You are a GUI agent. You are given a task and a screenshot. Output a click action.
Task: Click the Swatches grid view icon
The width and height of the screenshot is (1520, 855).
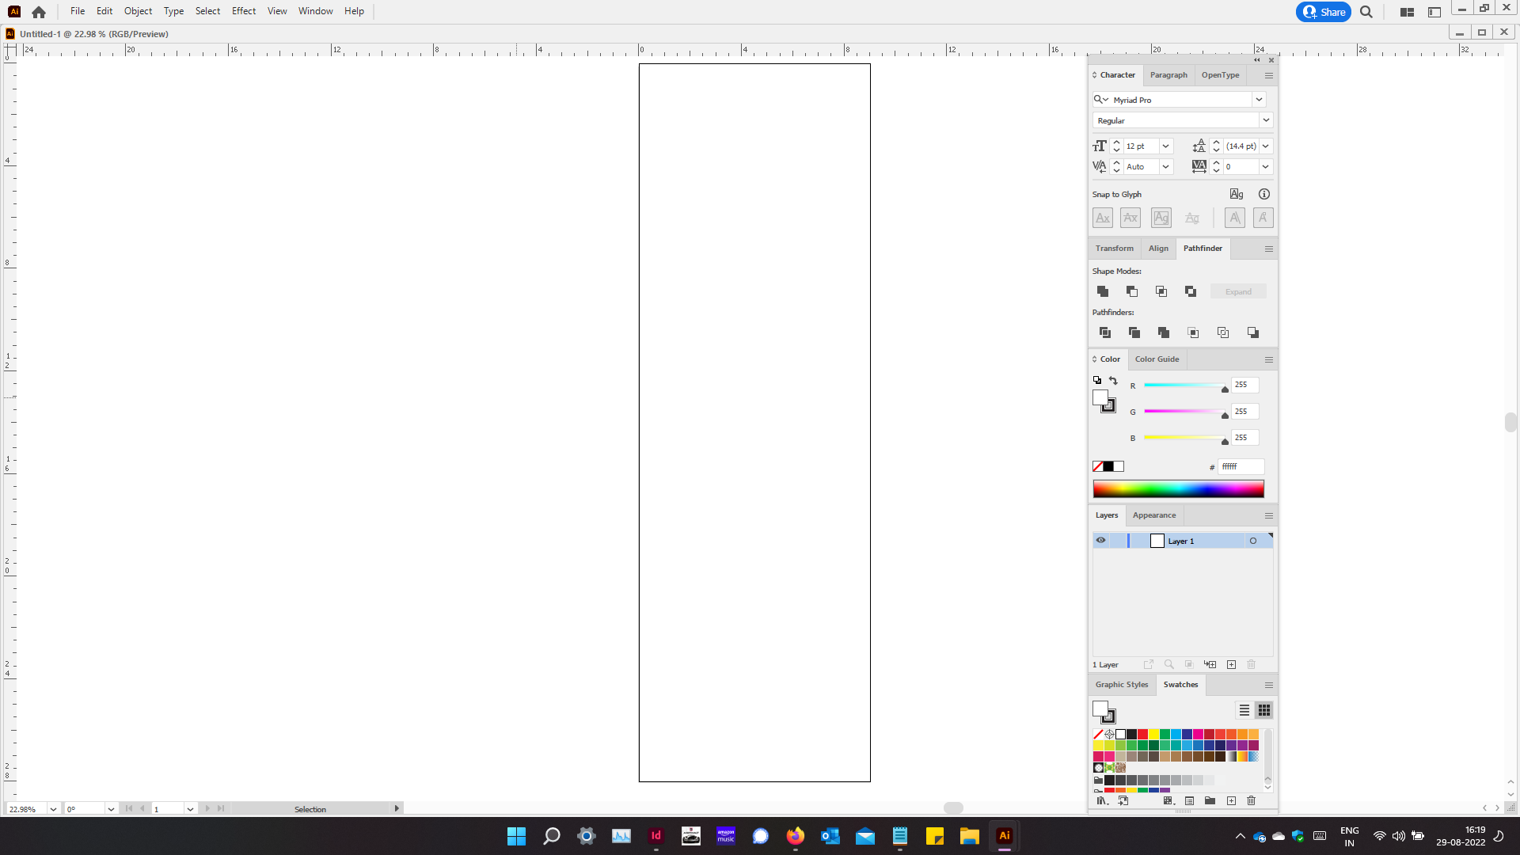pyautogui.click(x=1264, y=710)
